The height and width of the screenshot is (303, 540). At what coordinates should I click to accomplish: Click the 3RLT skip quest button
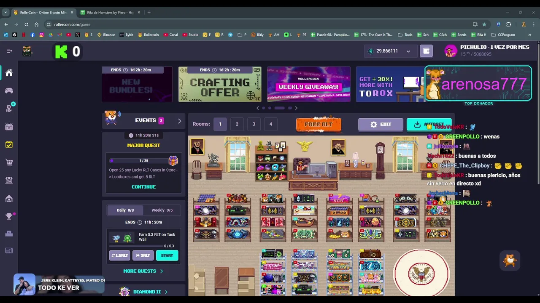[143, 255]
